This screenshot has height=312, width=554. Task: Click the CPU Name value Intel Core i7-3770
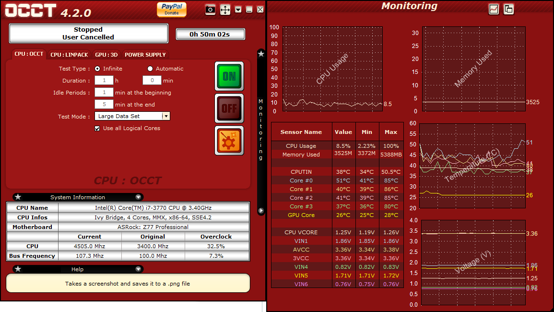coord(153,208)
